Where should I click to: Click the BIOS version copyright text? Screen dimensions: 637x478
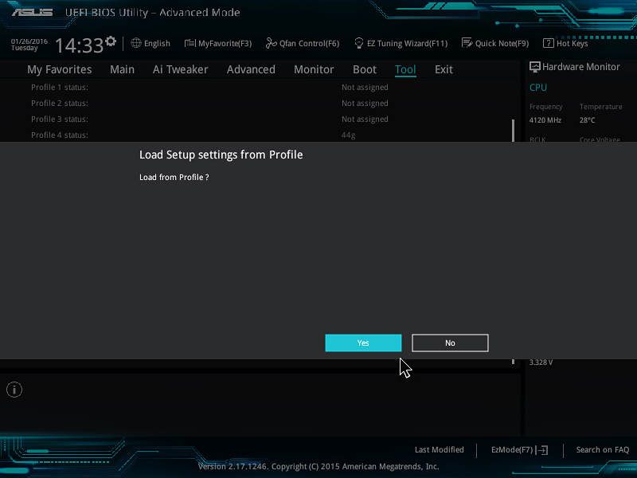click(x=318, y=466)
